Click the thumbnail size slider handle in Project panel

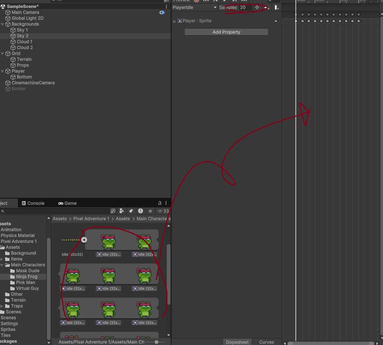click(x=156, y=342)
